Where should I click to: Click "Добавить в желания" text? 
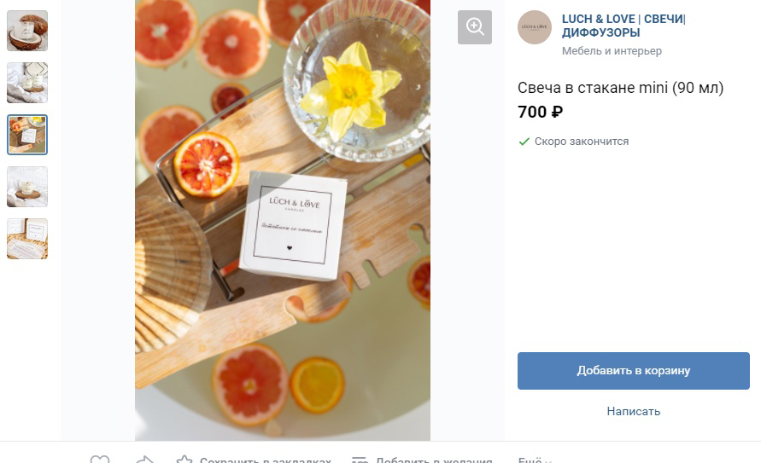click(434, 460)
